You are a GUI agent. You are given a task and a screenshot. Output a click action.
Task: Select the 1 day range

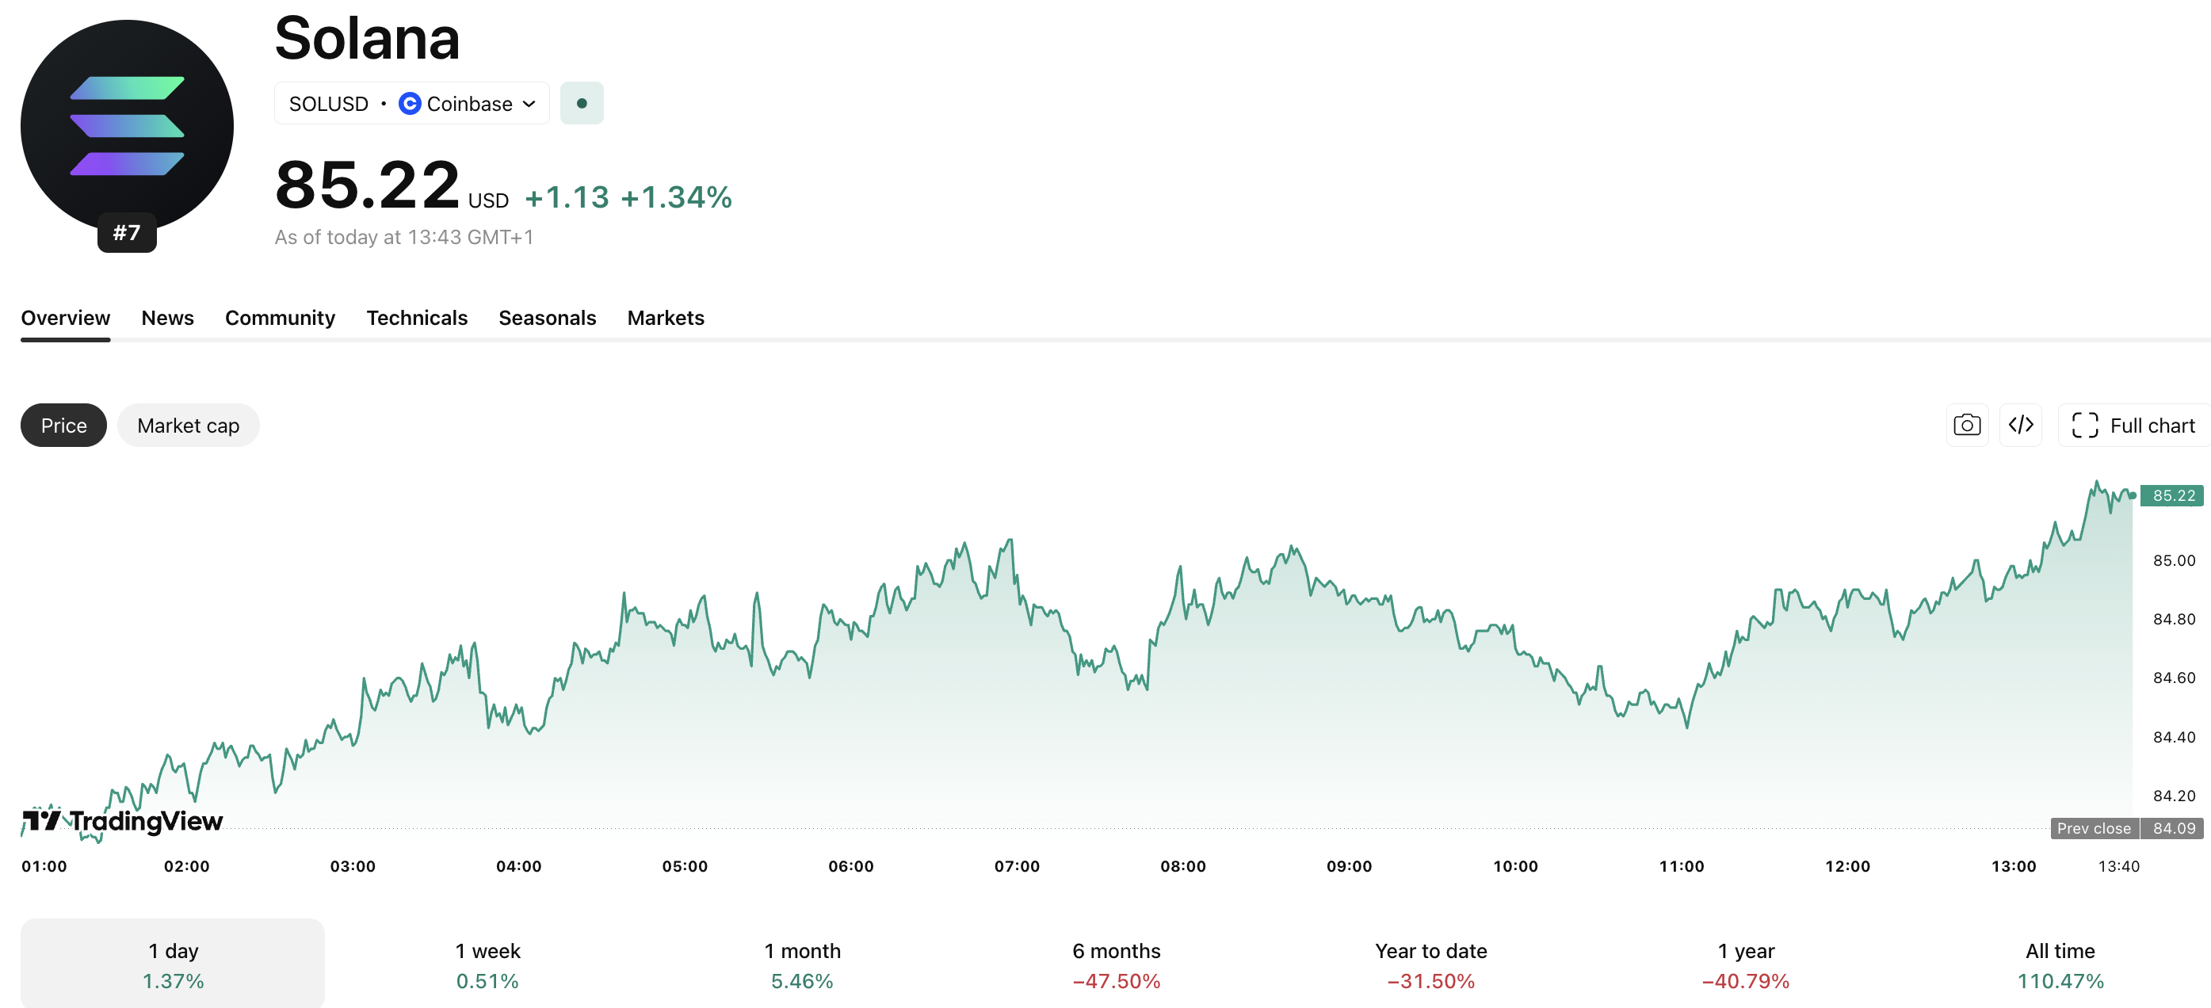coord(173,964)
